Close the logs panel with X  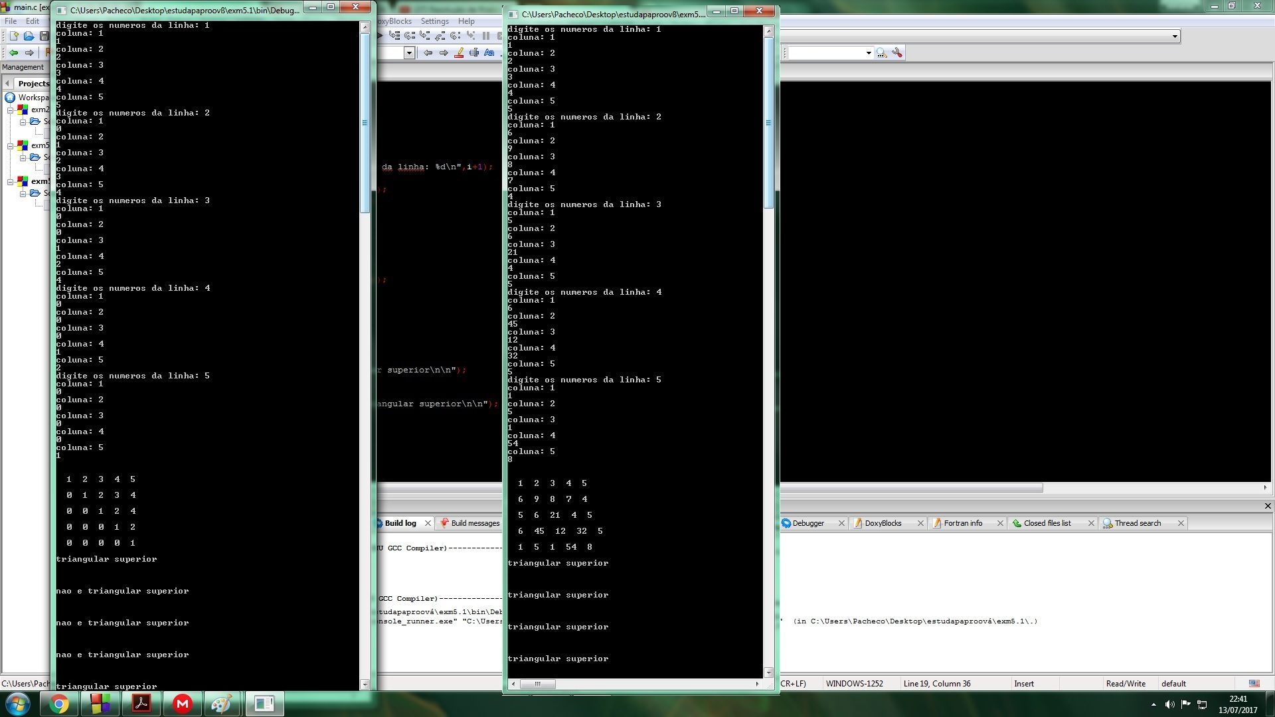[1268, 506]
